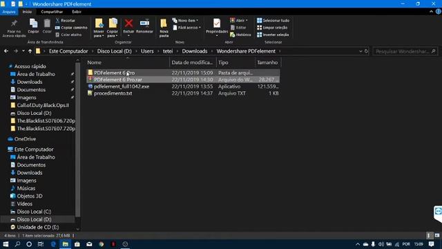
Task: Click Este Computador in address bar
Action: click(68, 51)
